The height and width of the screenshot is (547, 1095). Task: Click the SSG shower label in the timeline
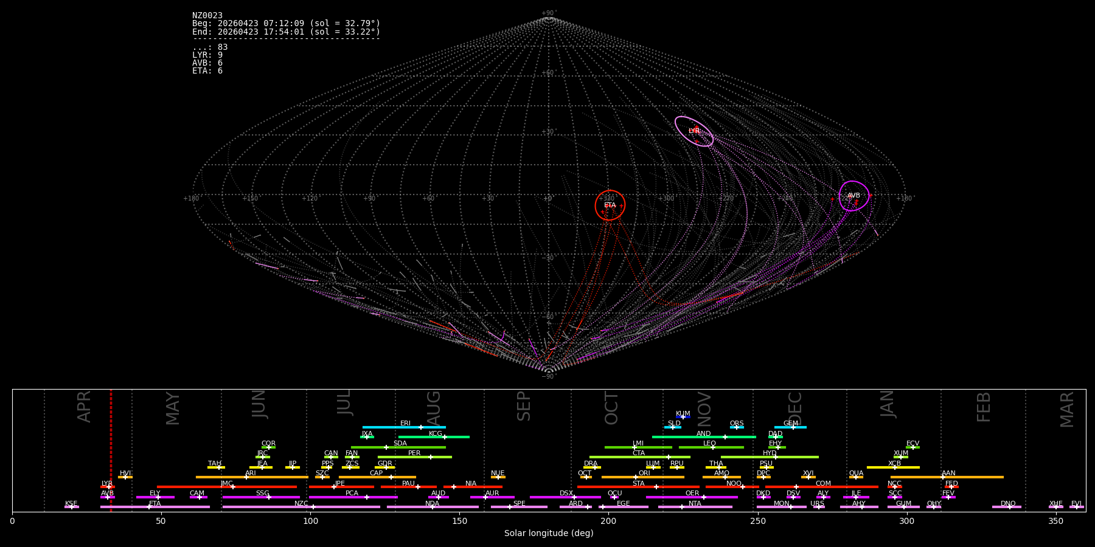(262, 494)
